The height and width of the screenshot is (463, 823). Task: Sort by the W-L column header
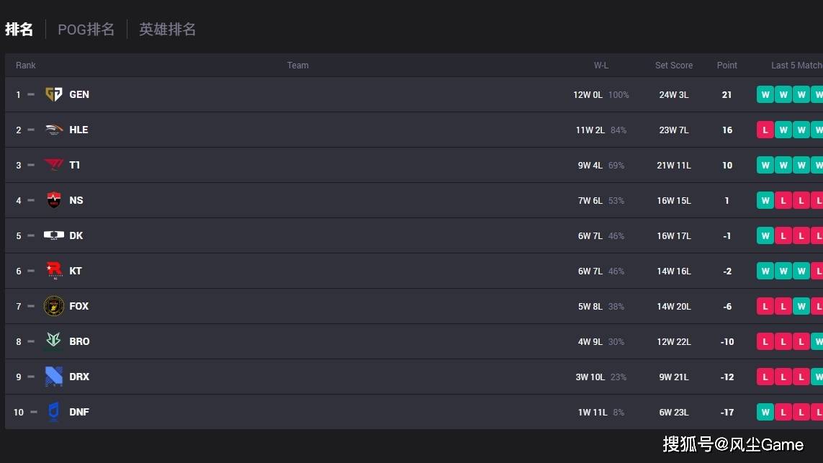(x=601, y=65)
